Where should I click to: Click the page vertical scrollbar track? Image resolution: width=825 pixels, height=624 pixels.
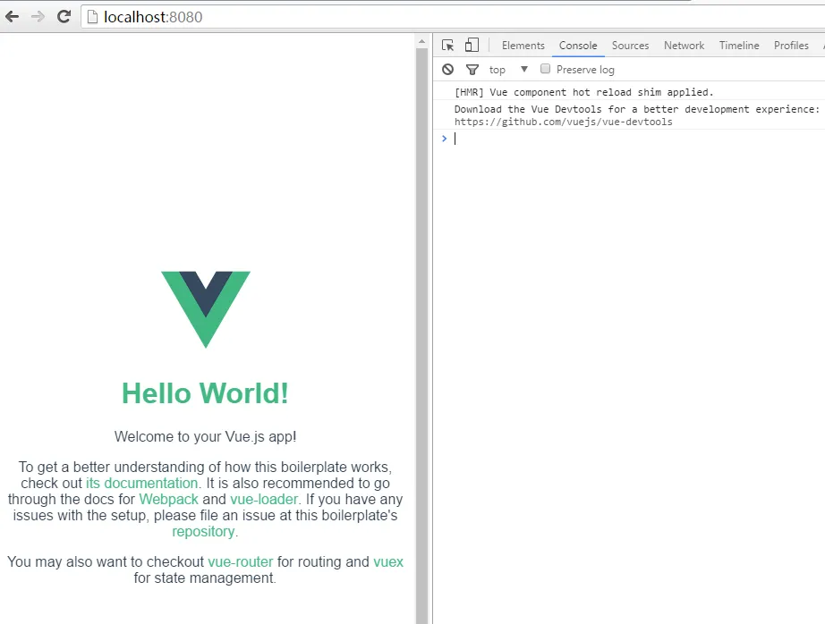coord(421,336)
